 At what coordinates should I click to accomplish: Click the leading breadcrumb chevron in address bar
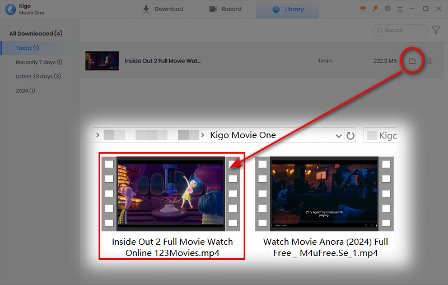[x=97, y=135]
